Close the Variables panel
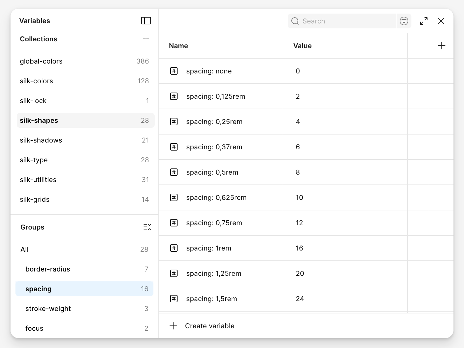Screen dimensions: 464x348 (x=441, y=21)
